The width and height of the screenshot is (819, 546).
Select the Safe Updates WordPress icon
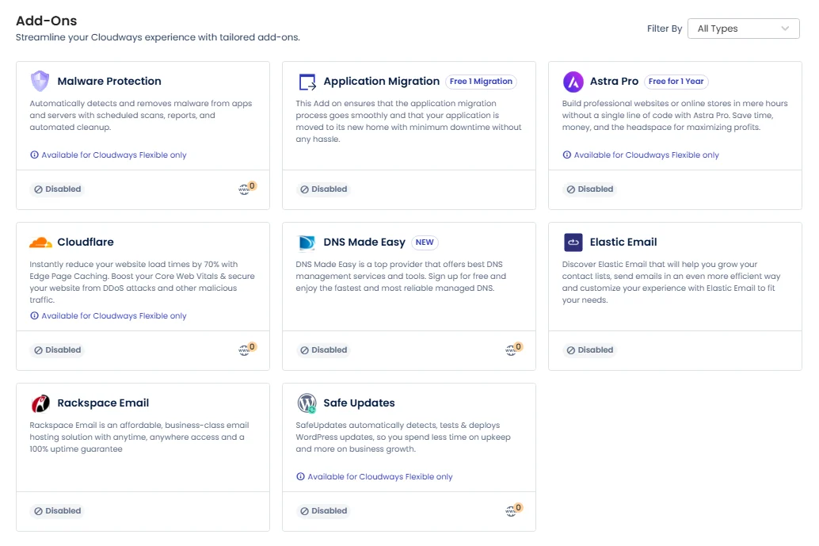[x=307, y=403]
